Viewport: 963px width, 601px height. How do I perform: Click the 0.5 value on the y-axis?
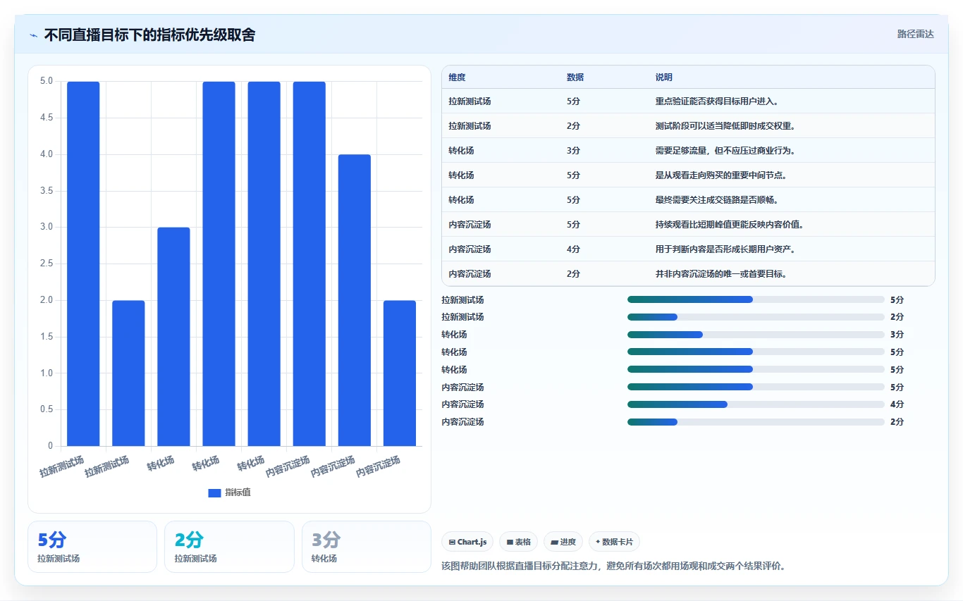[x=47, y=409]
